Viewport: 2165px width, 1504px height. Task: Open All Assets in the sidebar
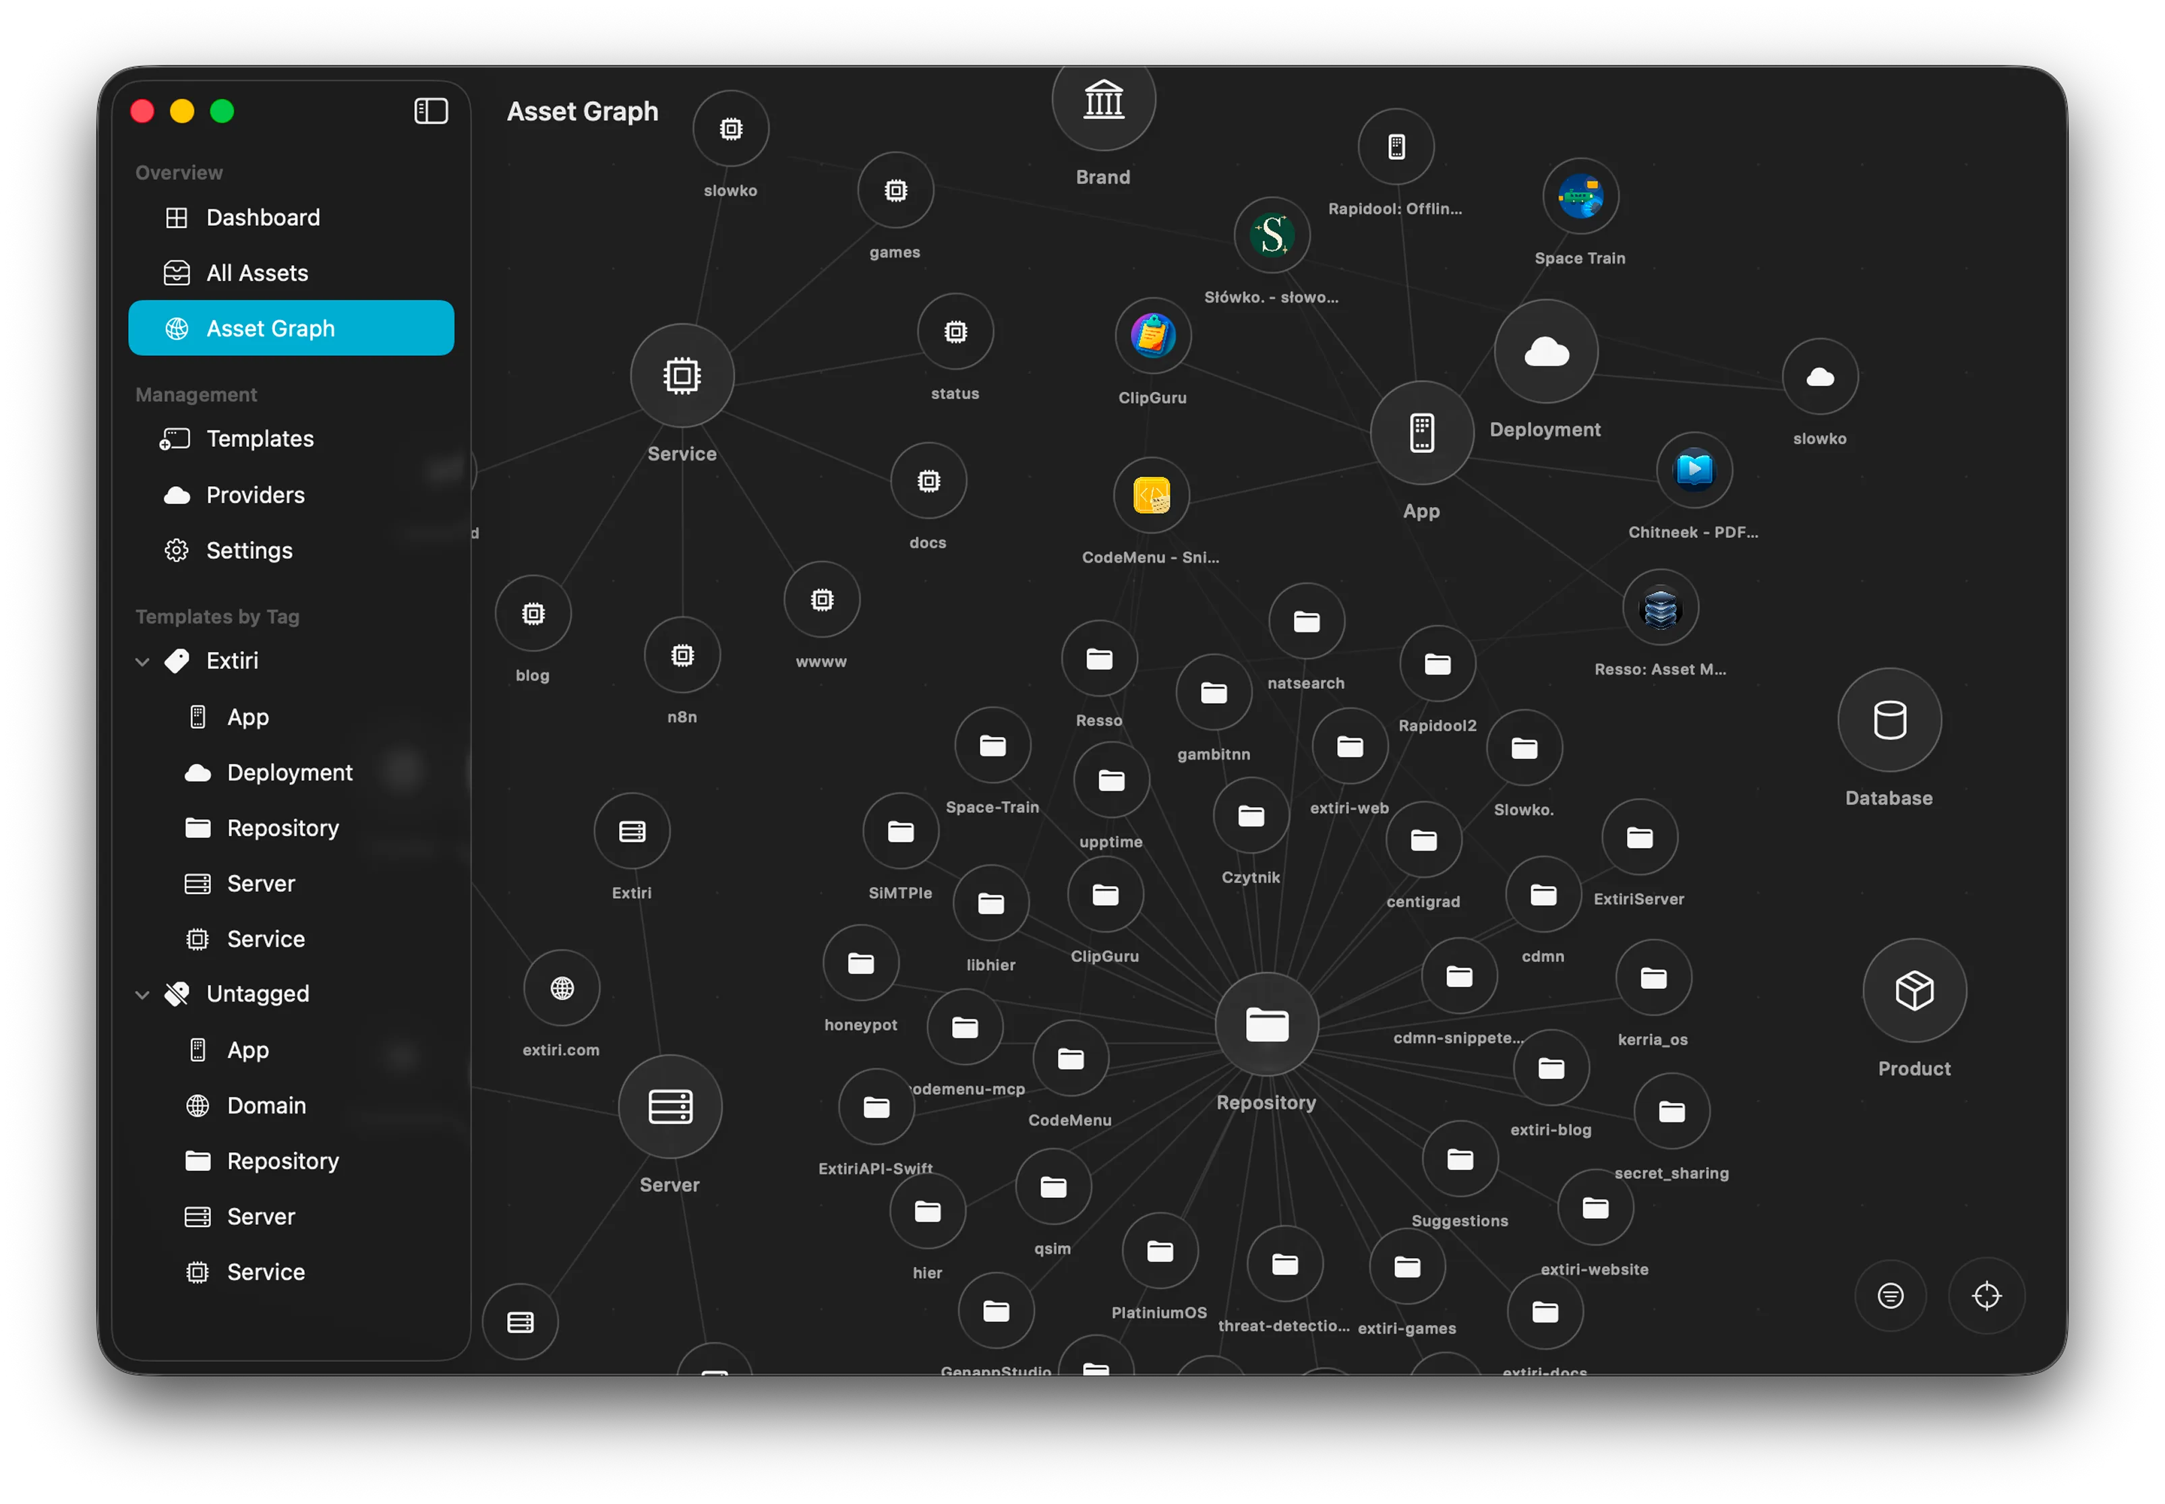click(x=291, y=273)
